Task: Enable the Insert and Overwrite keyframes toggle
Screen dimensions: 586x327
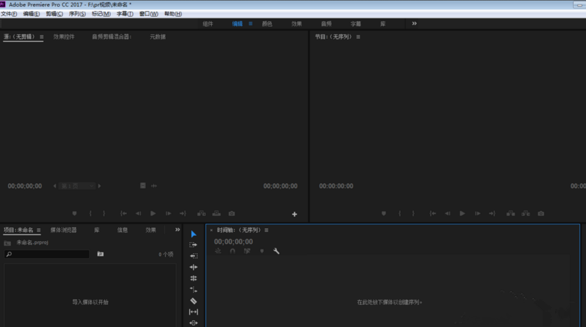Action: (218, 251)
